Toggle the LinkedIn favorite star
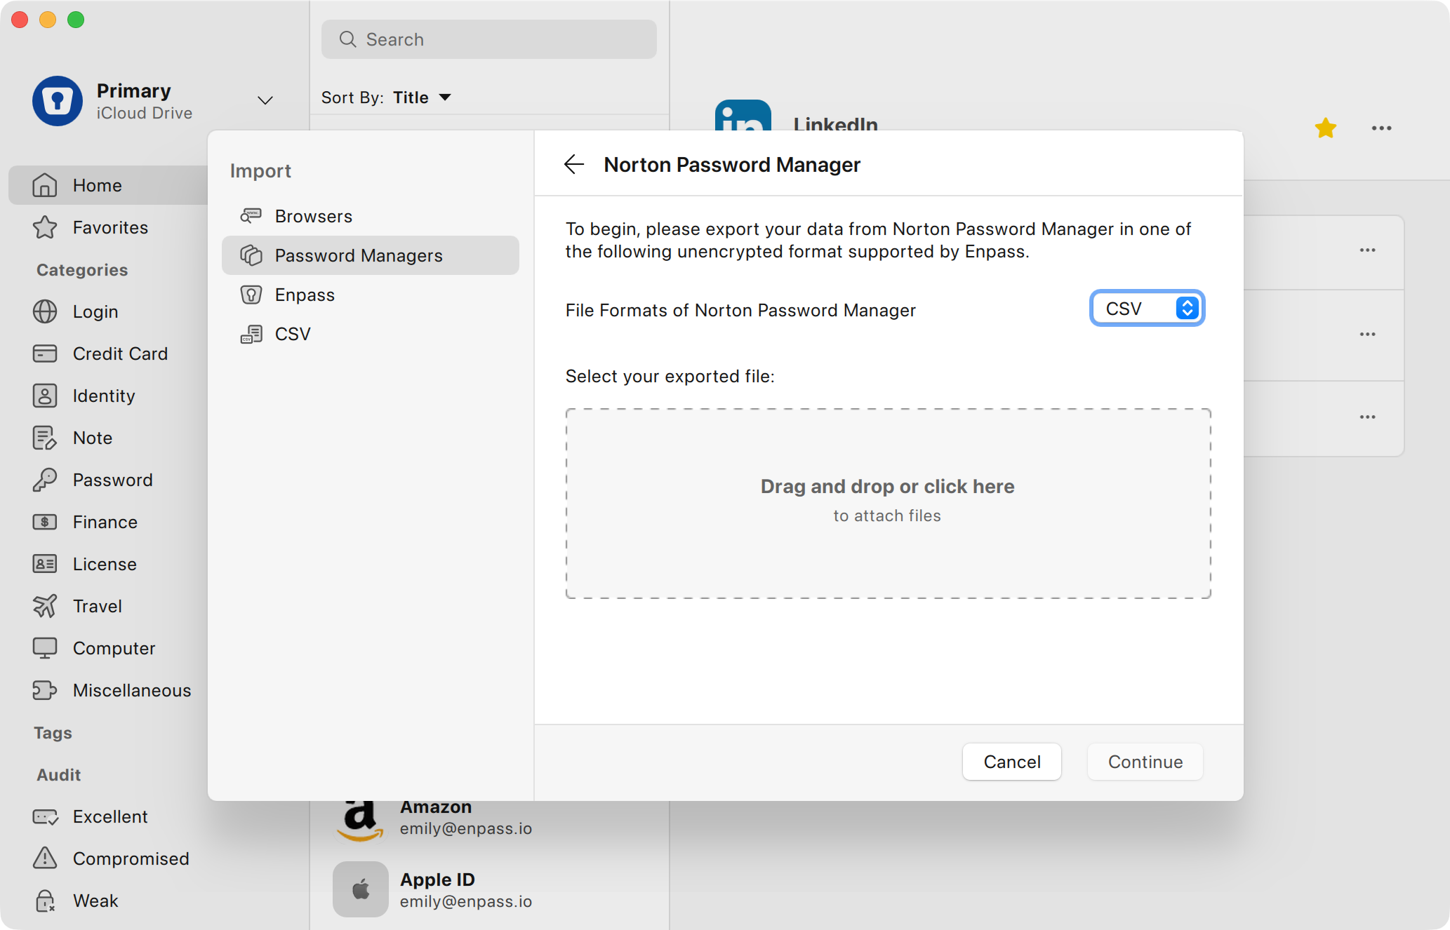 click(1326, 128)
